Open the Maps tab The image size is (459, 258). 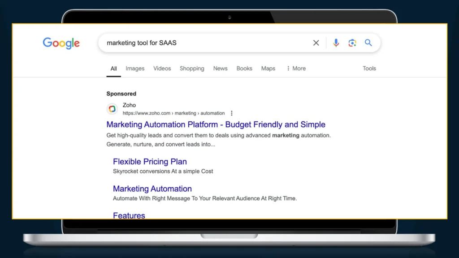pyautogui.click(x=268, y=69)
